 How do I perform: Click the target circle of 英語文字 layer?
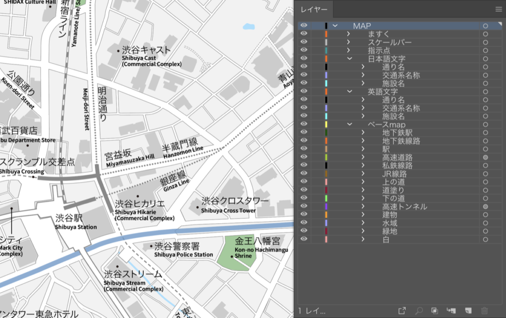(x=485, y=91)
